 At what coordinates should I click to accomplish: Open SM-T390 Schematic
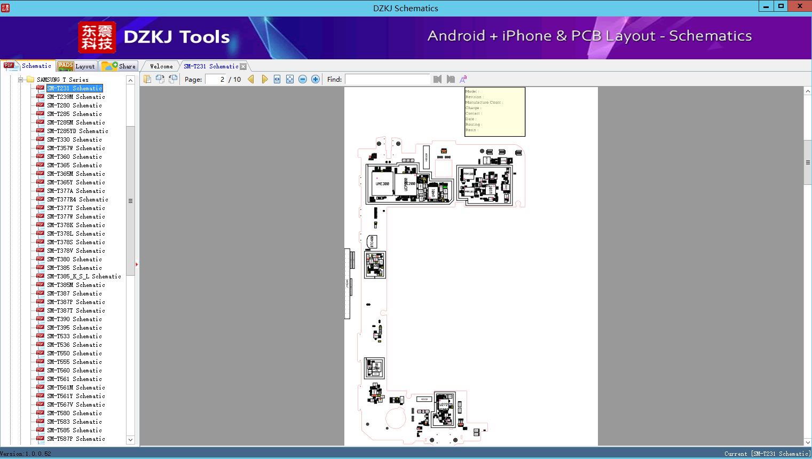(x=74, y=319)
